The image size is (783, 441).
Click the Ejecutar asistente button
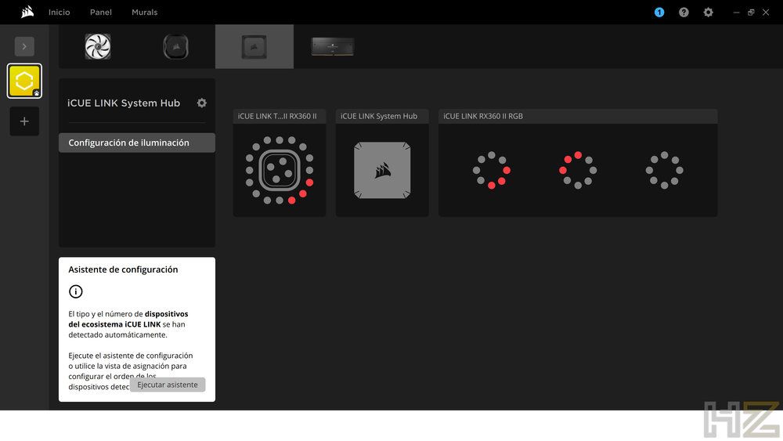pos(168,385)
